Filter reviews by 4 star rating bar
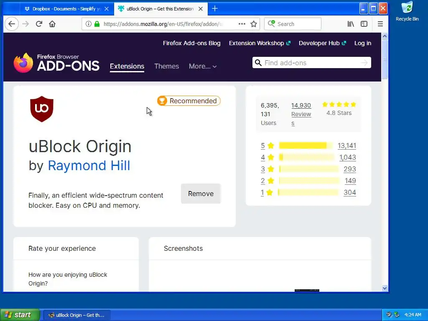Screen dimensions: 428x321 coord(306,157)
